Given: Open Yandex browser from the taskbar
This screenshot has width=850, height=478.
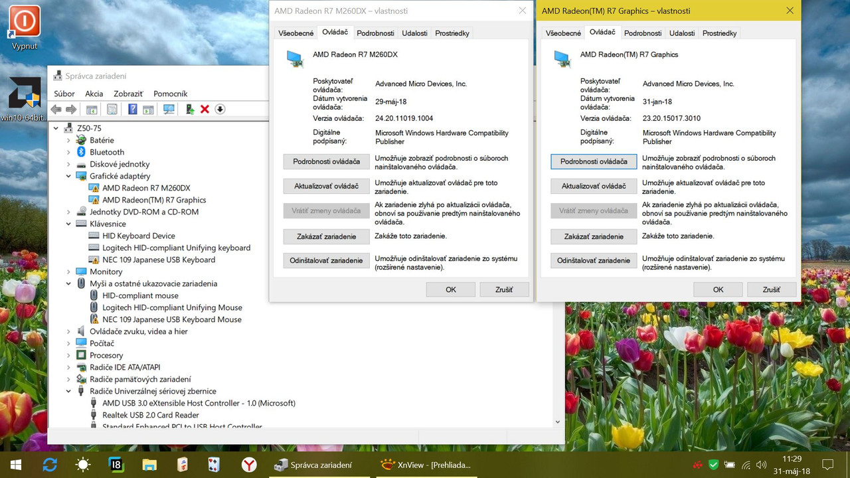Looking at the screenshot, I should (248, 465).
